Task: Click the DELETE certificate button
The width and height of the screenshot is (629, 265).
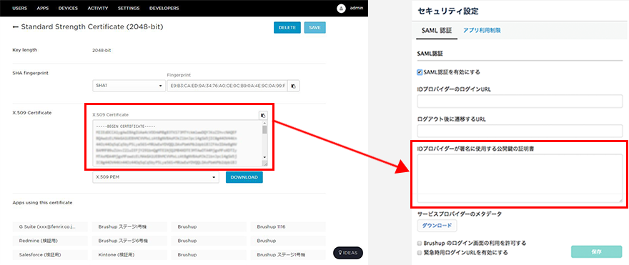Action: (x=287, y=28)
